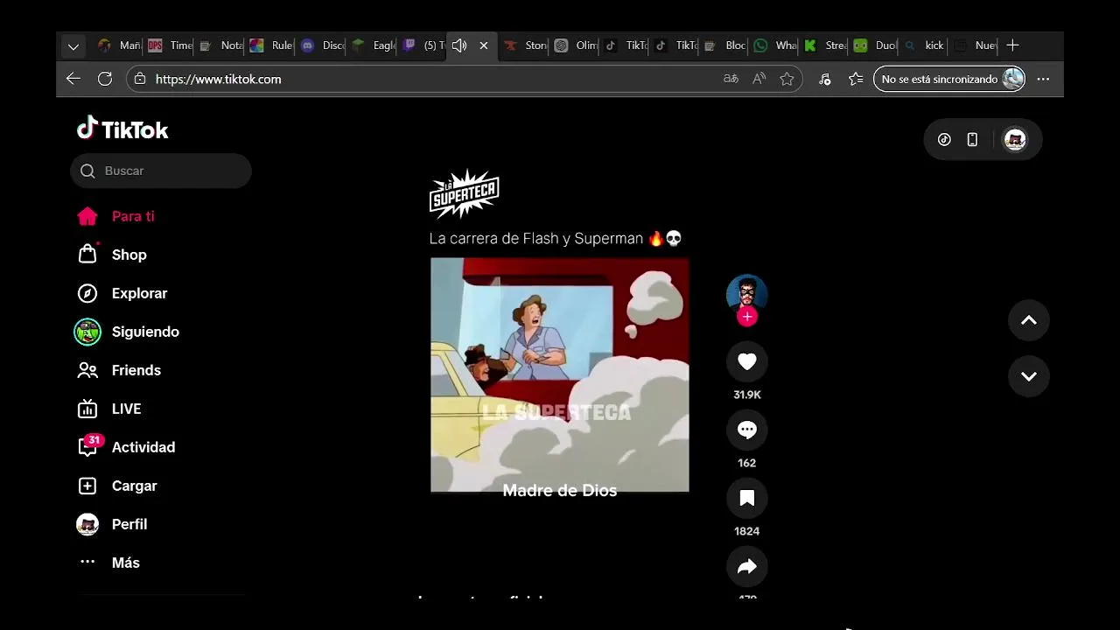Expand the Más menu
Viewport: 1120px width, 630px height.
125,563
